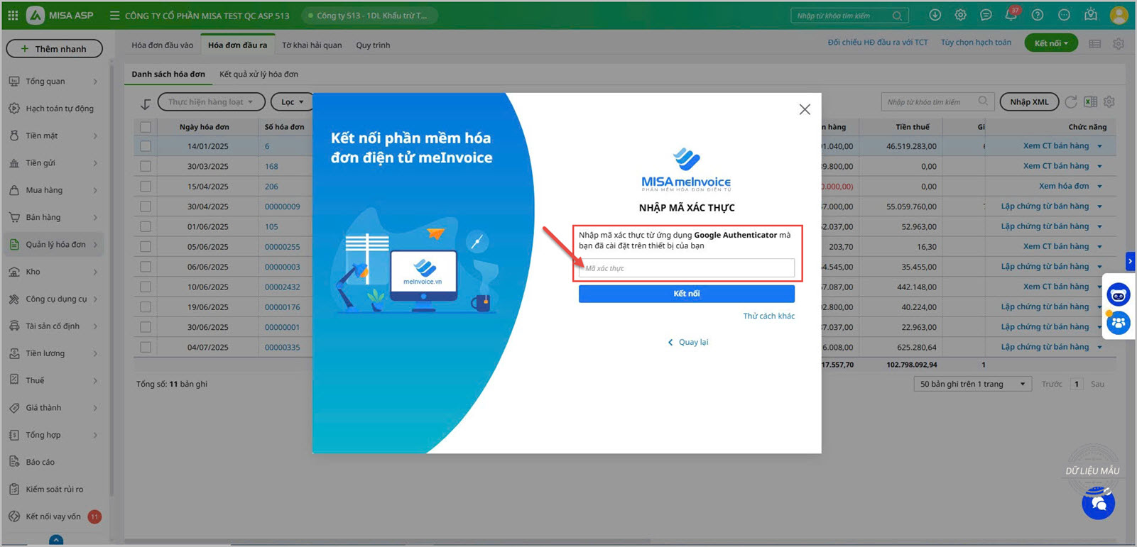
Task: Open the table settings gear icon
Action: (1109, 102)
